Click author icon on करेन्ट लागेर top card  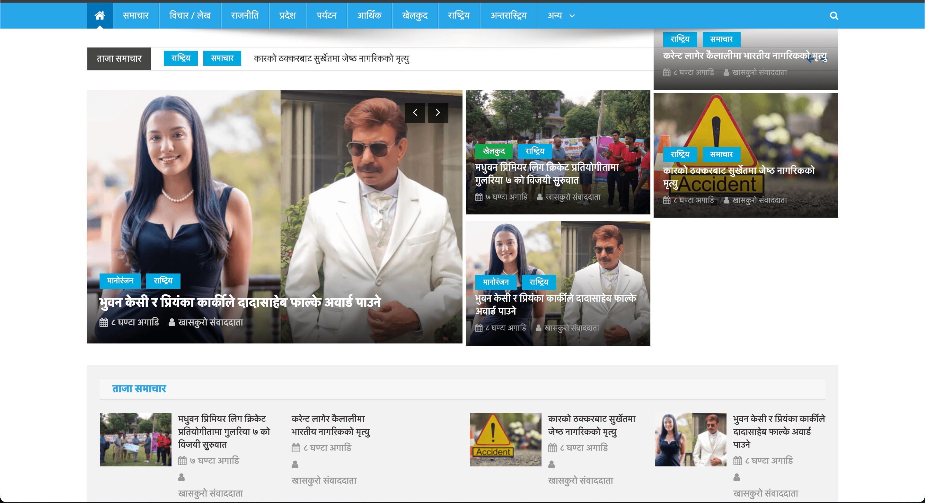pyautogui.click(x=726, y=73)
